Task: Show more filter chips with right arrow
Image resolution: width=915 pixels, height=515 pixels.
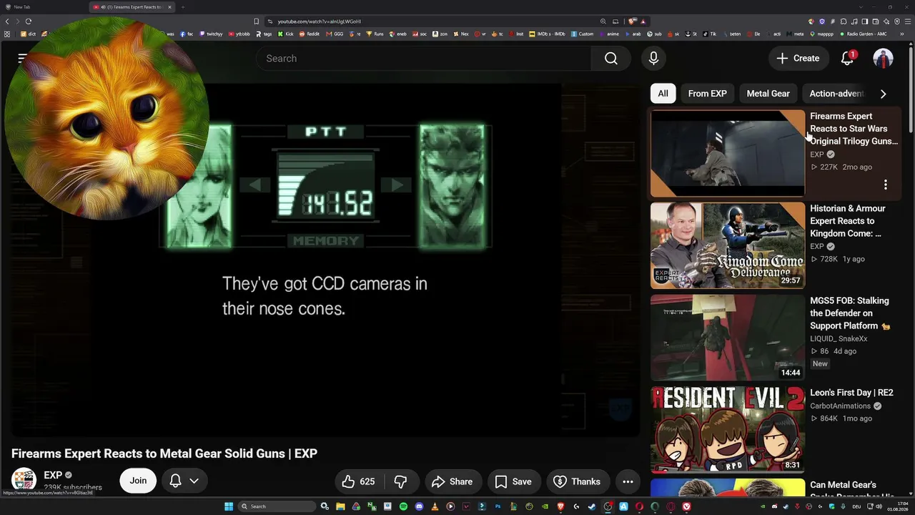Action: coord(884,94)
